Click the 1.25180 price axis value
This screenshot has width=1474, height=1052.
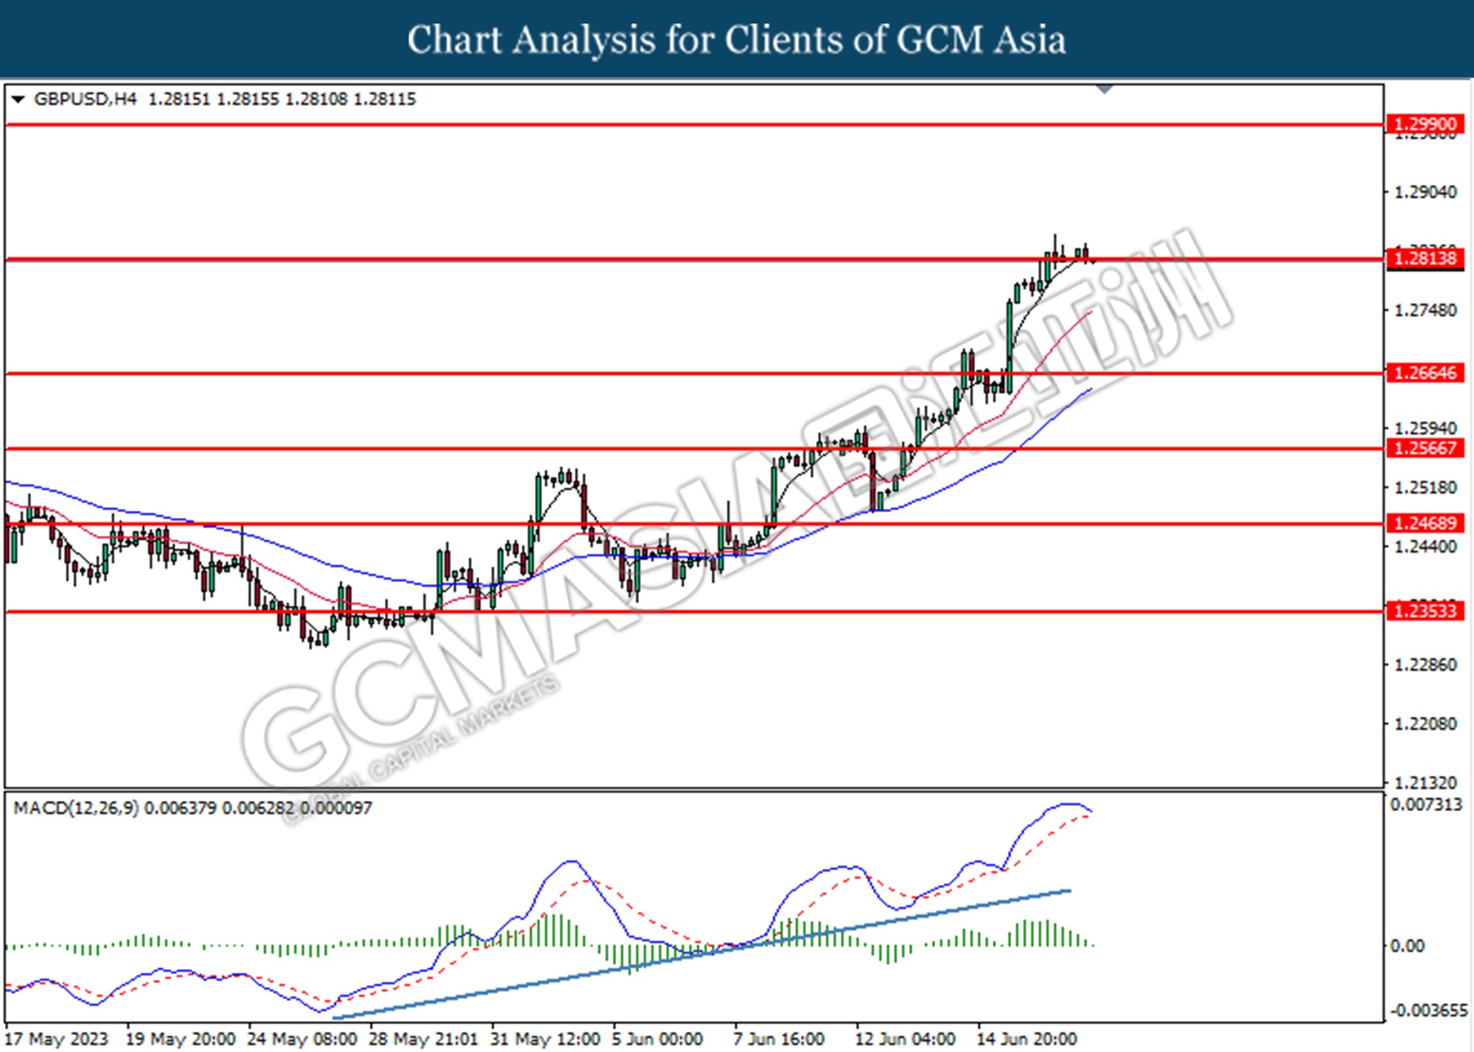(x=1425, y=488)
